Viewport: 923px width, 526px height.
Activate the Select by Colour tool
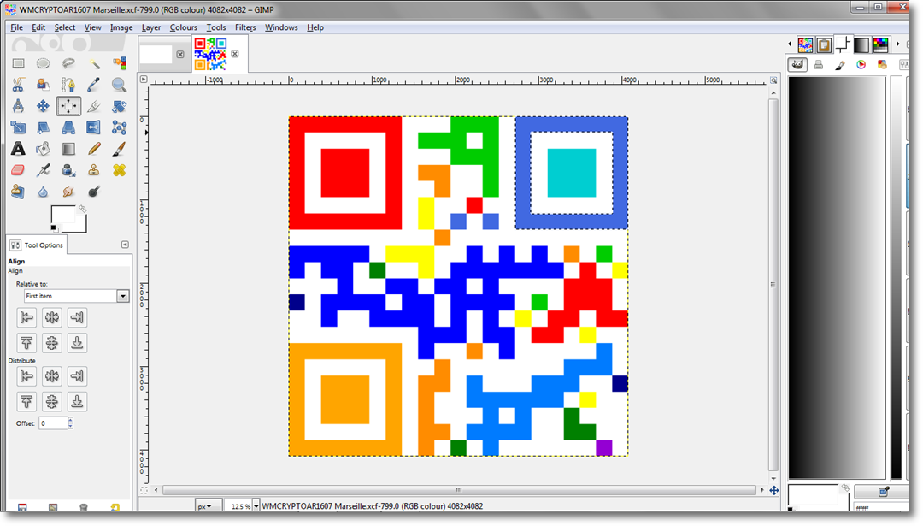(x=119, y=63)
